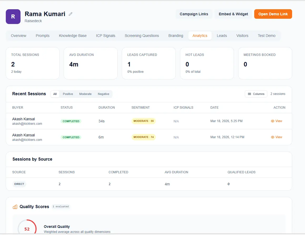Click the Raisedeck company name
Screen dimensions: 305x235
click(33, 21)
